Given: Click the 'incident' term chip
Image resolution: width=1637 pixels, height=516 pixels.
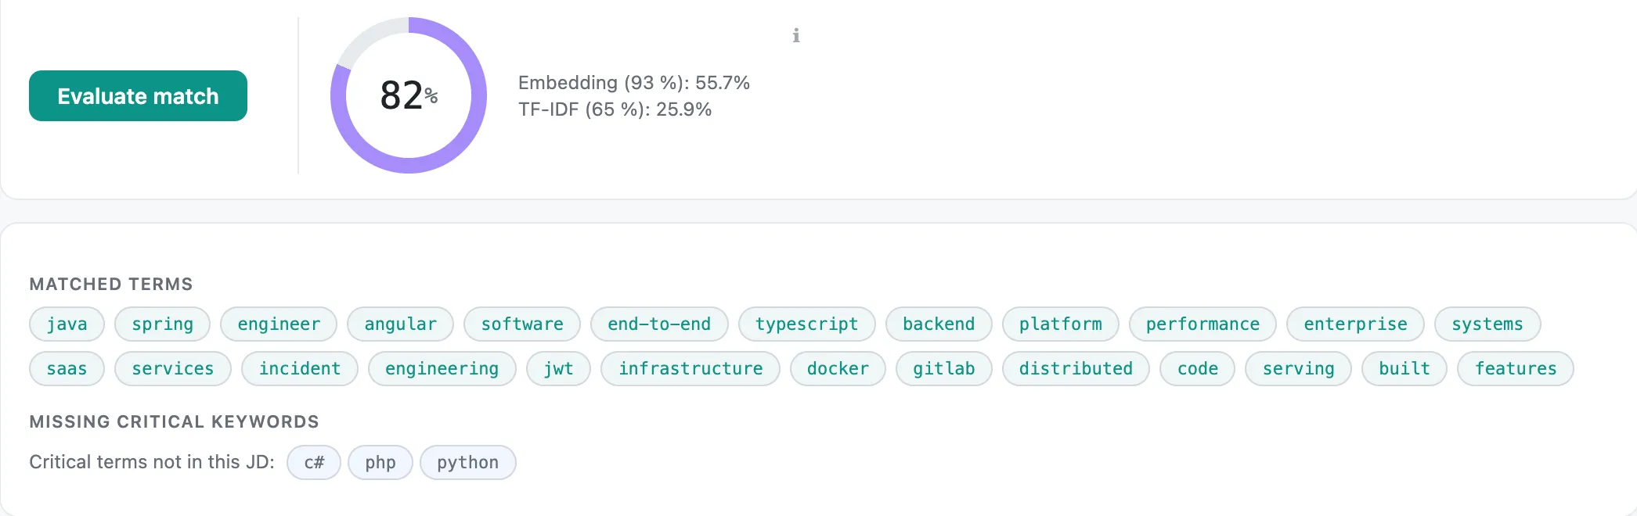Looking at the screenshot, I should [300, 368].
